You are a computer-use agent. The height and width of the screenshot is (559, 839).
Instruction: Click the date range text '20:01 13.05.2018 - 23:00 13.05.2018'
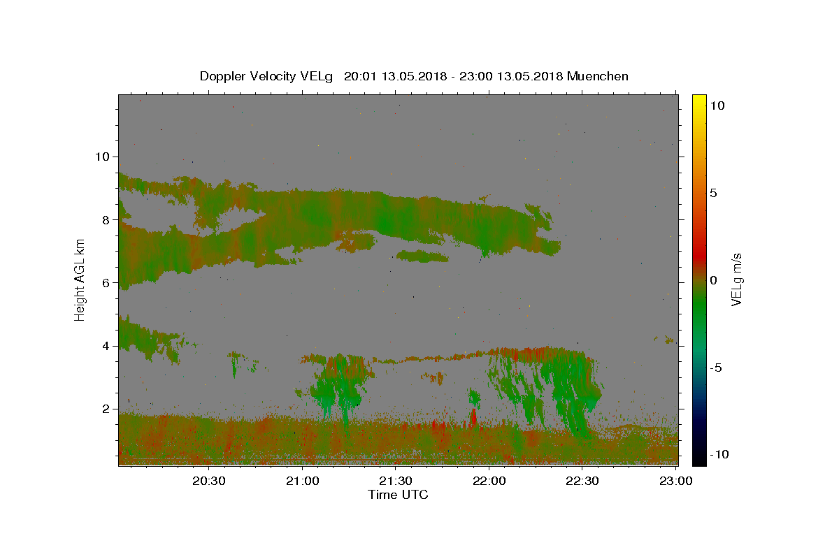(x=454, y=76)
